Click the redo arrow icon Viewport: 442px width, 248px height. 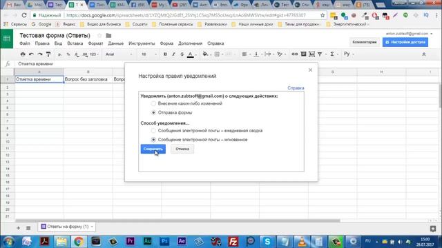tap(40, 54)
